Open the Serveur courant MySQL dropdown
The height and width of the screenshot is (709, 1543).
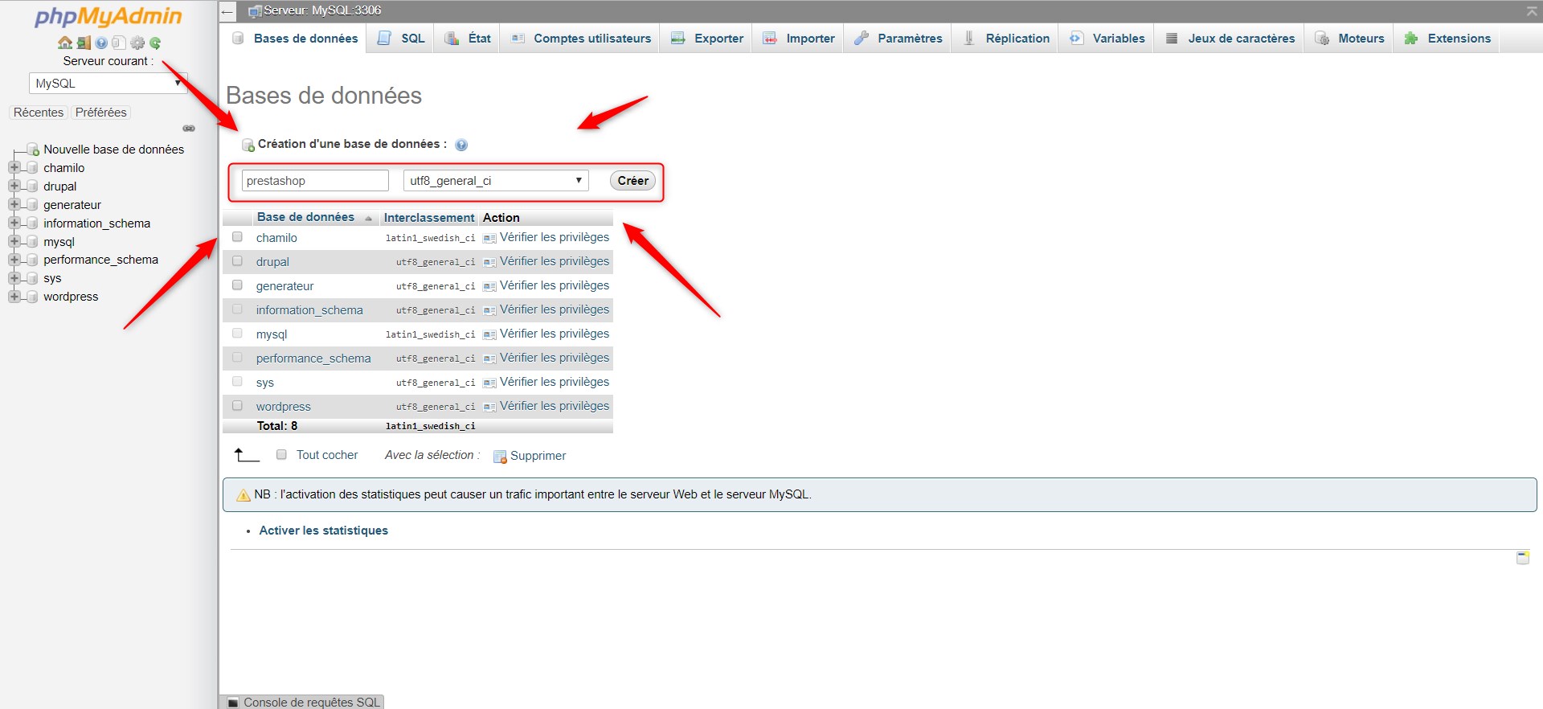[108, 84]
